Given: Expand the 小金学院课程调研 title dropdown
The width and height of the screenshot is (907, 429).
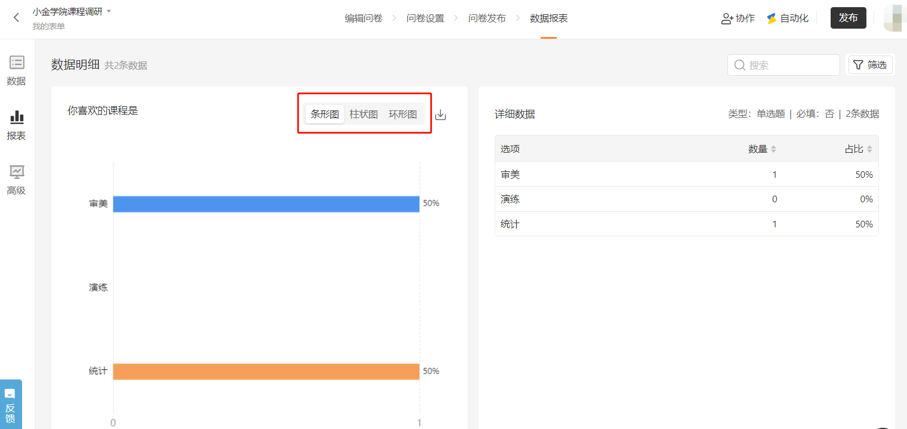Looking at the screenshot, I should pyautogui.click(x=109, y=11).
